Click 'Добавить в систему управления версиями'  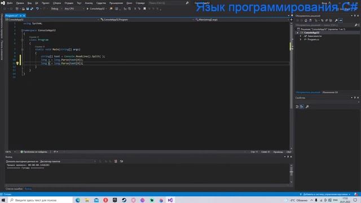325,195
